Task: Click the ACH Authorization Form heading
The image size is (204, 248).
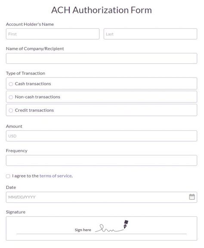Action: [x=102, y=10]
